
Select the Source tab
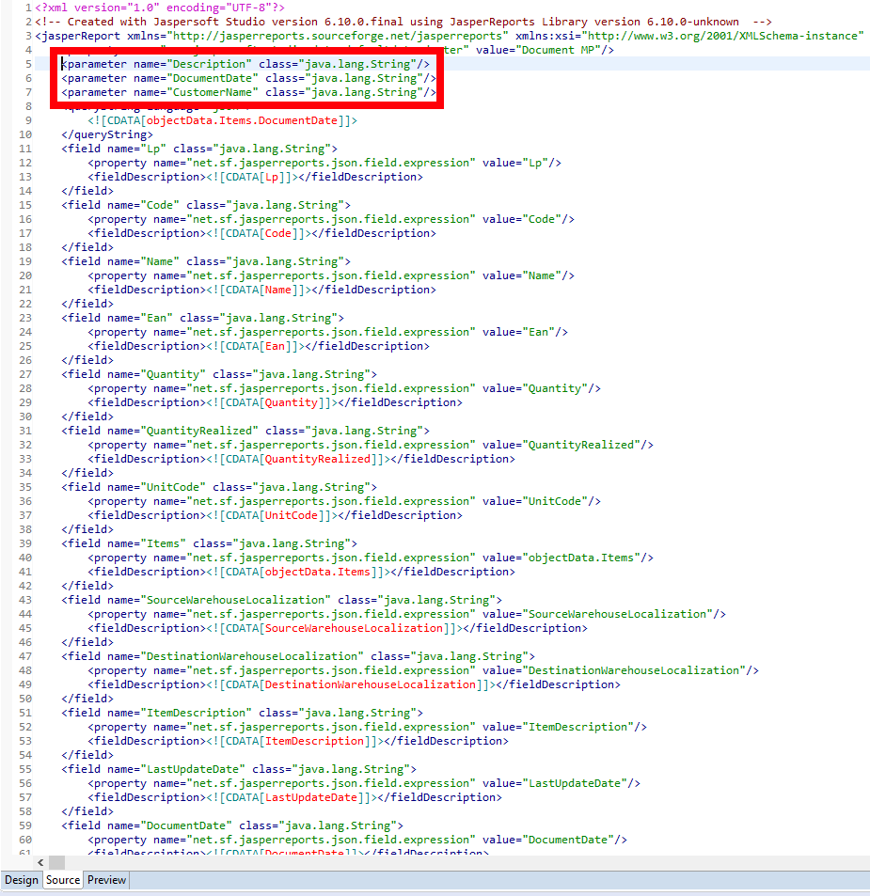tap(63, 880)
